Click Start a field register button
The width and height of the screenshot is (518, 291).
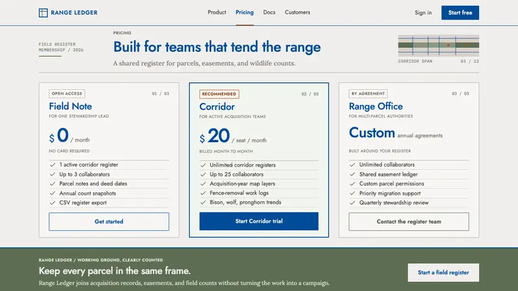click(x=444, y=272)
